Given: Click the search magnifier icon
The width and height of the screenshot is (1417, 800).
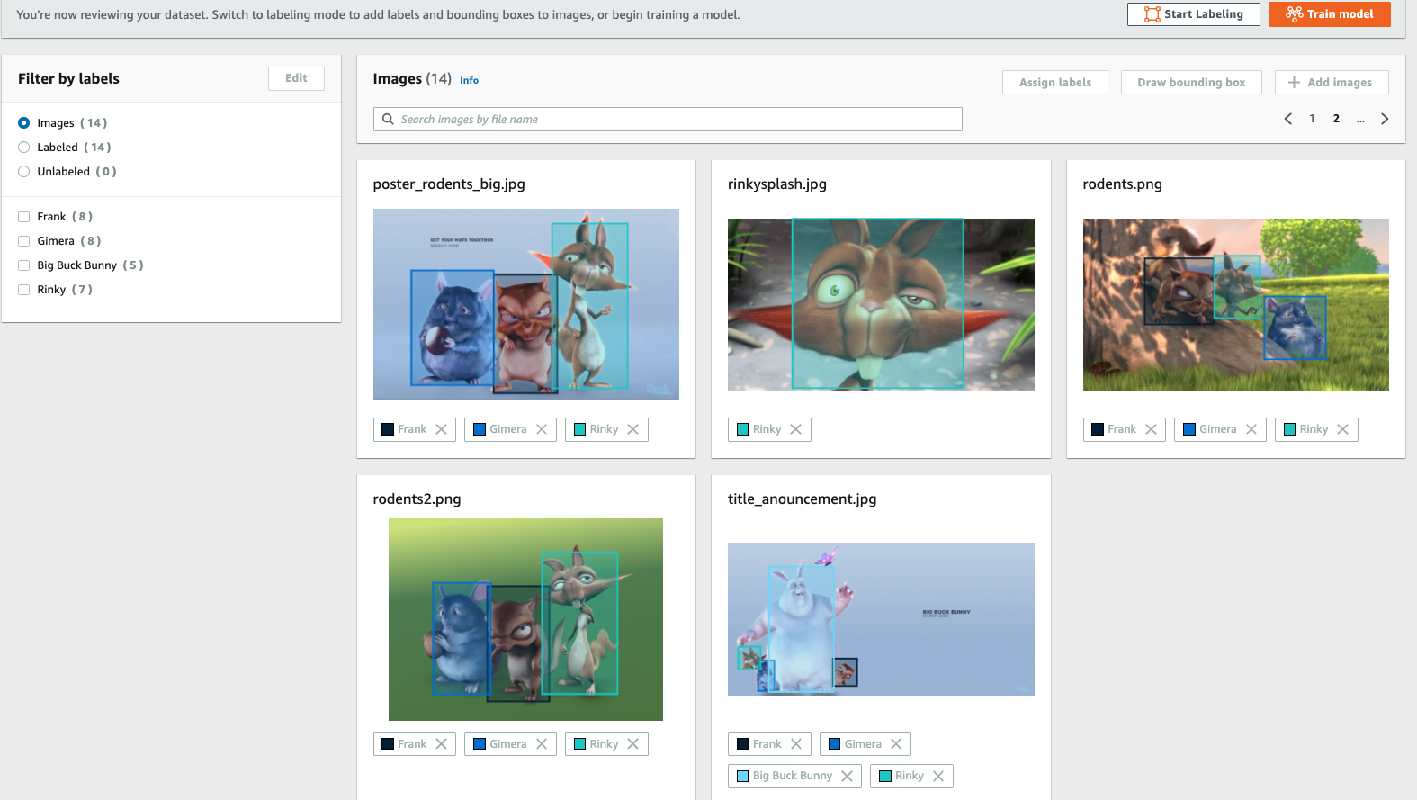Looking at the screenshot, I should point(388,120).
